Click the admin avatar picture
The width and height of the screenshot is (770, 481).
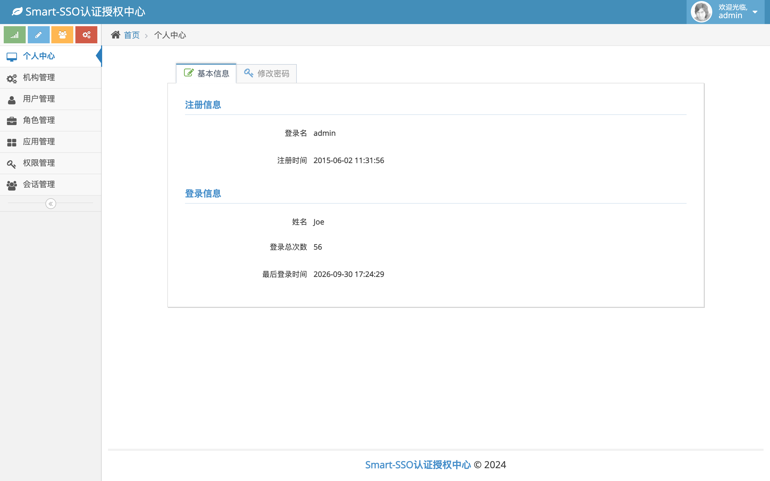pos(701,12)
